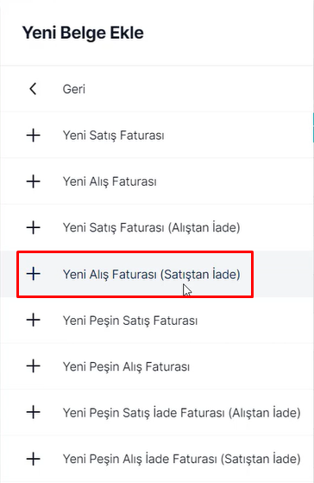Click the teal strip at the panel edge
Image resolution: width=314 pixels, height=483 pixels.
[x=313, y=127]
